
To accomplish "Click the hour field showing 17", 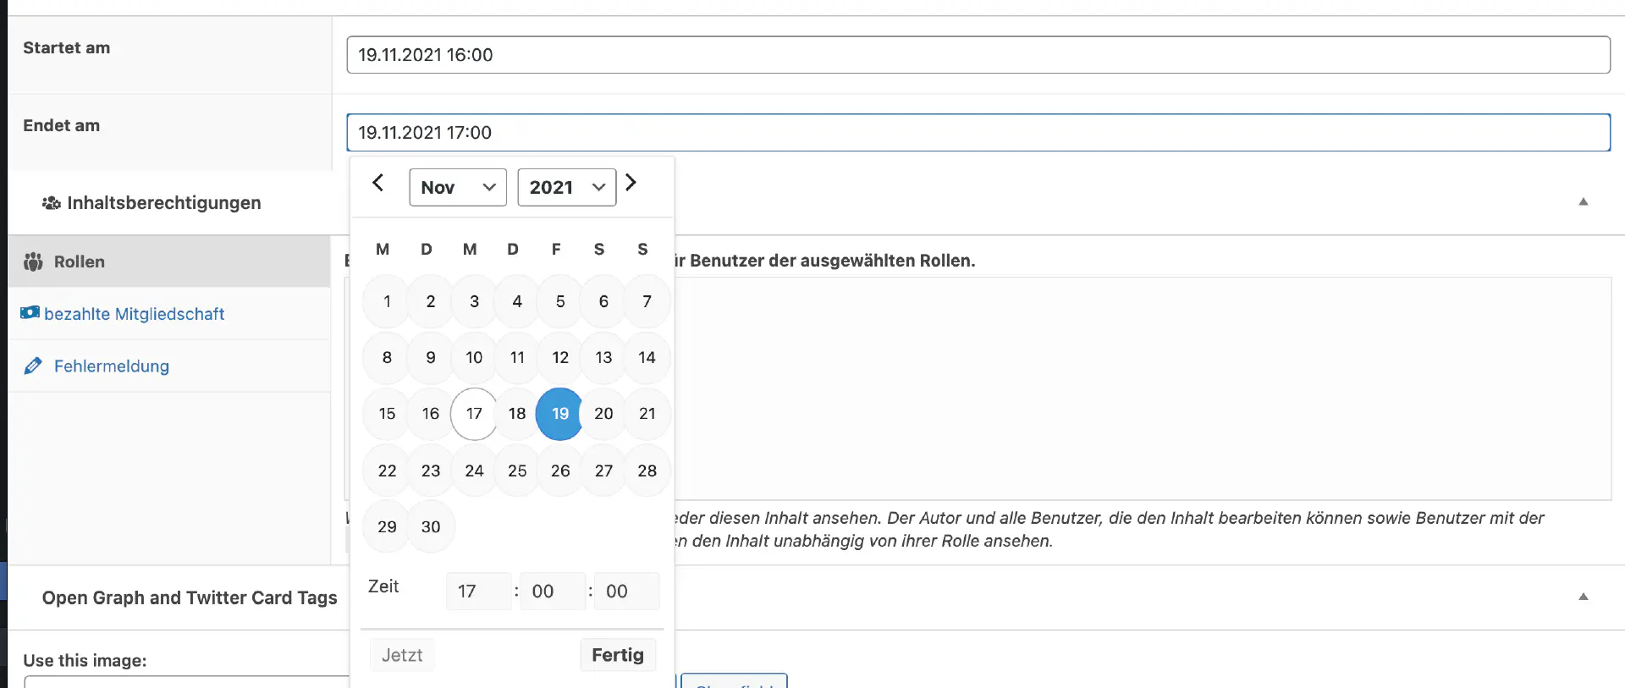I will click(x=477, y=592).
